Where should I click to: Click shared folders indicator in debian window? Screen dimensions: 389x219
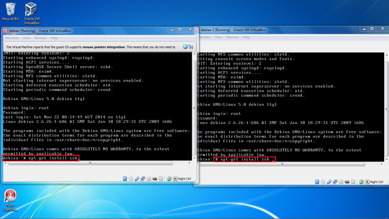pyautogui.click(x=149, y=179)
